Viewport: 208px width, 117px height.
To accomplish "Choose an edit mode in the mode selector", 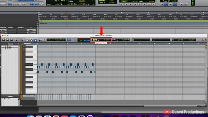I will coord(84,40).
